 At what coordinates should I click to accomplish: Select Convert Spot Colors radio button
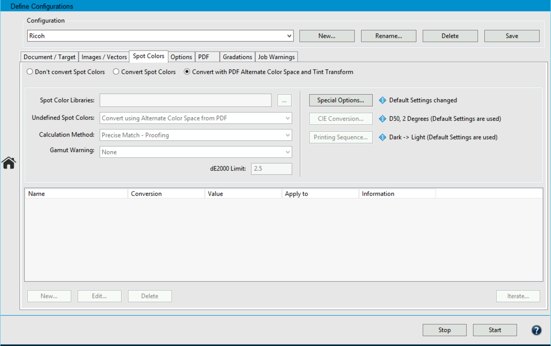click(116, 72)
